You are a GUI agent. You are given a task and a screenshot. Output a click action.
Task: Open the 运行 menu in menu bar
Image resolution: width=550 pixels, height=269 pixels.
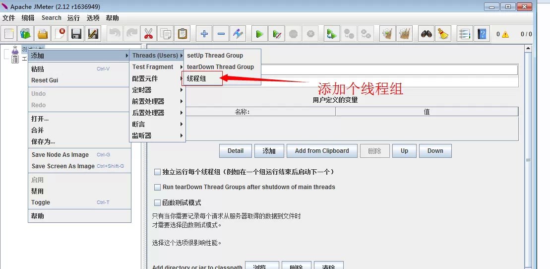(x=74, y=18)
